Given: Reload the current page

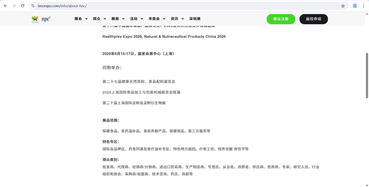Looking at the screenshot, I should [23, 6].
